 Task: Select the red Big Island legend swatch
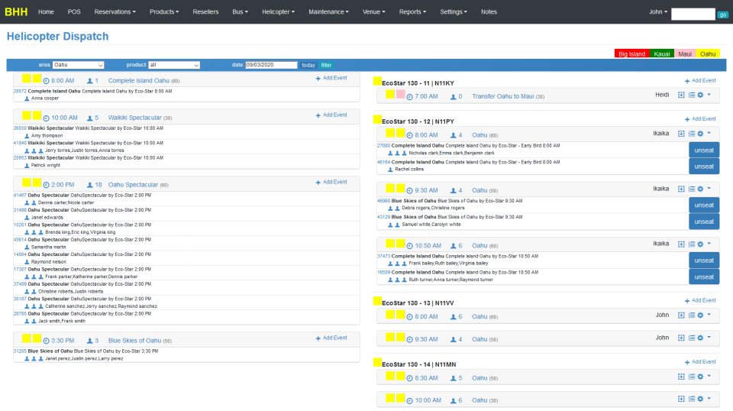631,53
